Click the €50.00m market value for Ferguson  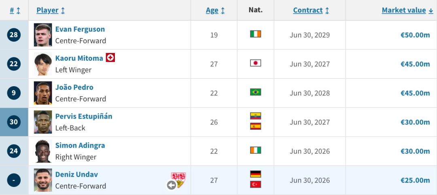point(415,35)
